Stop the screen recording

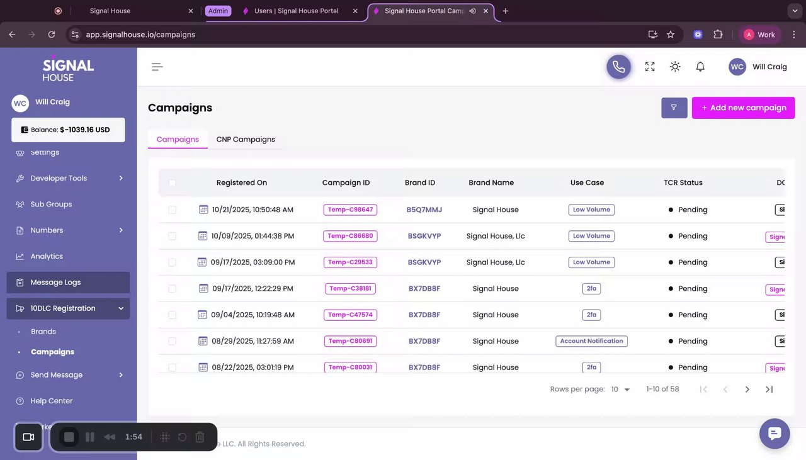(x=69, y=437)
